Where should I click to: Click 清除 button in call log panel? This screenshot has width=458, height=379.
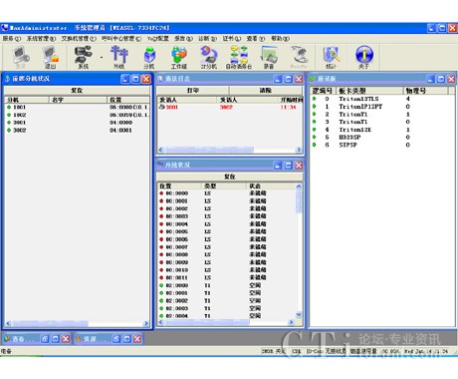(x=266, y=90)
